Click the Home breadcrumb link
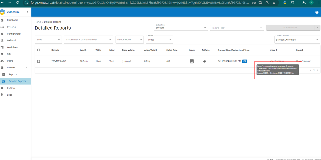The height and width of the screenshot is (160, 321). click(x=38, y=22)
